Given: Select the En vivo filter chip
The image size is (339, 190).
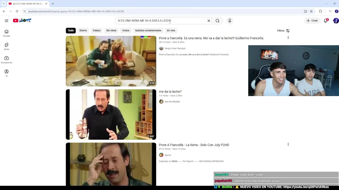Looking at the screenshot, I should tap(171, 30).
